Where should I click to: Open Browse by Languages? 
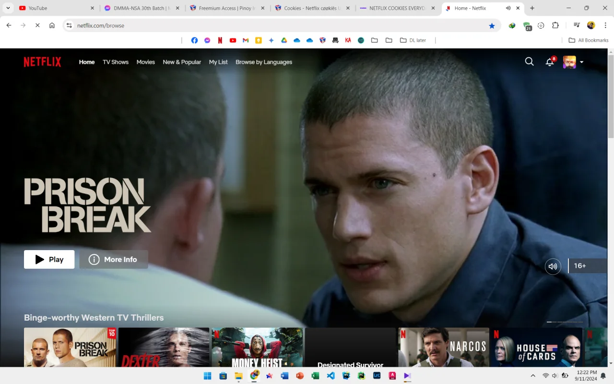(x=264, y=62)
